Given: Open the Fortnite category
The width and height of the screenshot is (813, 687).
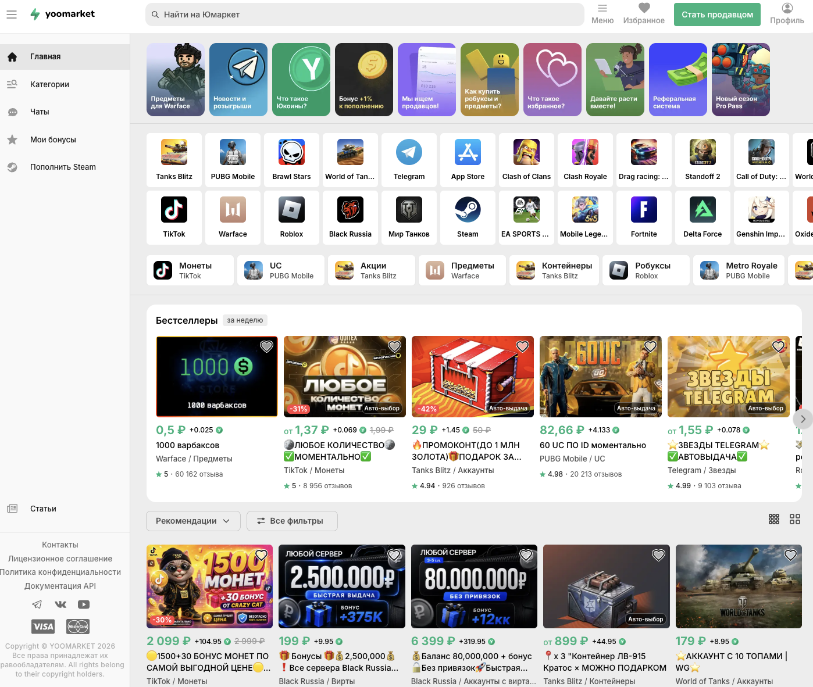Looking at the screenshot, I should pyautogui.click(x=644, y=217).
